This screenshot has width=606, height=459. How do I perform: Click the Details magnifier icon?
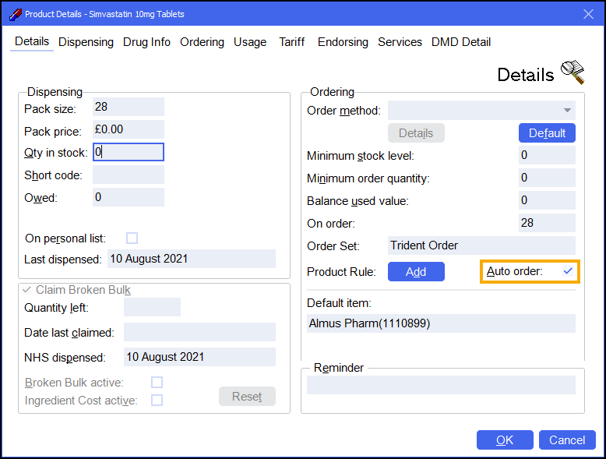pyautogui.click(x=572, y=72)
